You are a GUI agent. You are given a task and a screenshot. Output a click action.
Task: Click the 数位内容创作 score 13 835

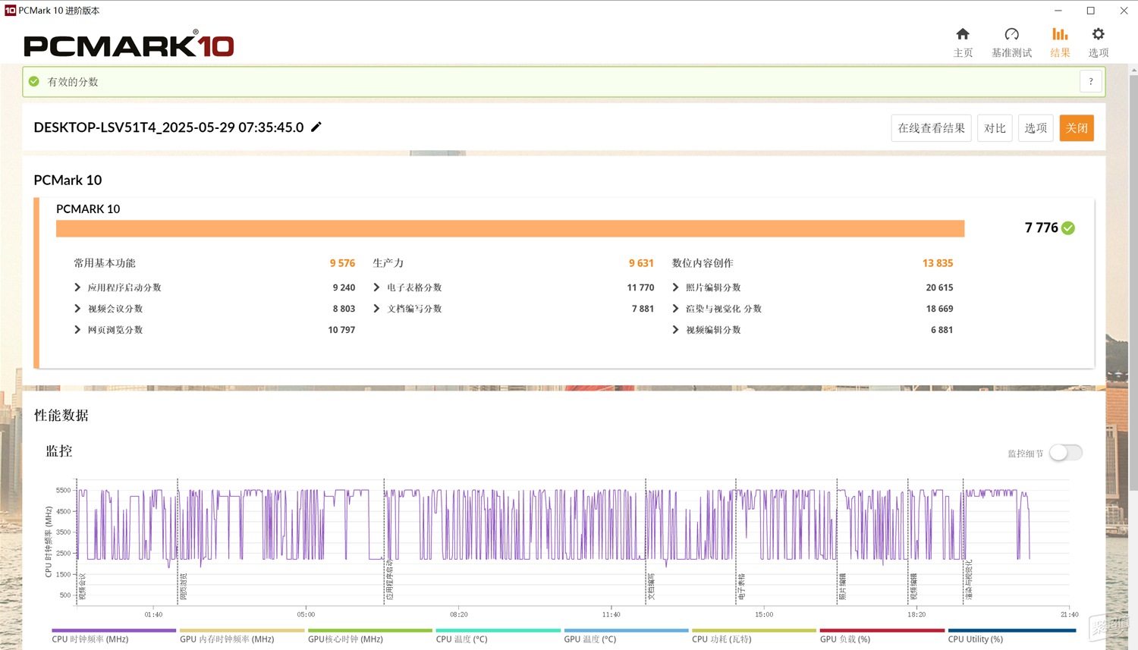(938, 263)
